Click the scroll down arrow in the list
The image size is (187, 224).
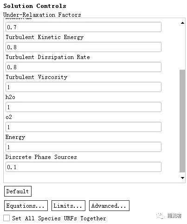point(182,178)
